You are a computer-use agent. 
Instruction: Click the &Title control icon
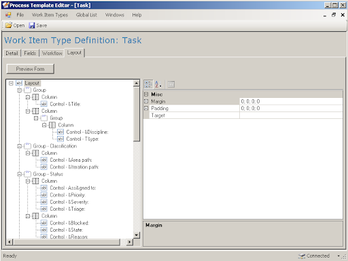[x=43, y=104]
